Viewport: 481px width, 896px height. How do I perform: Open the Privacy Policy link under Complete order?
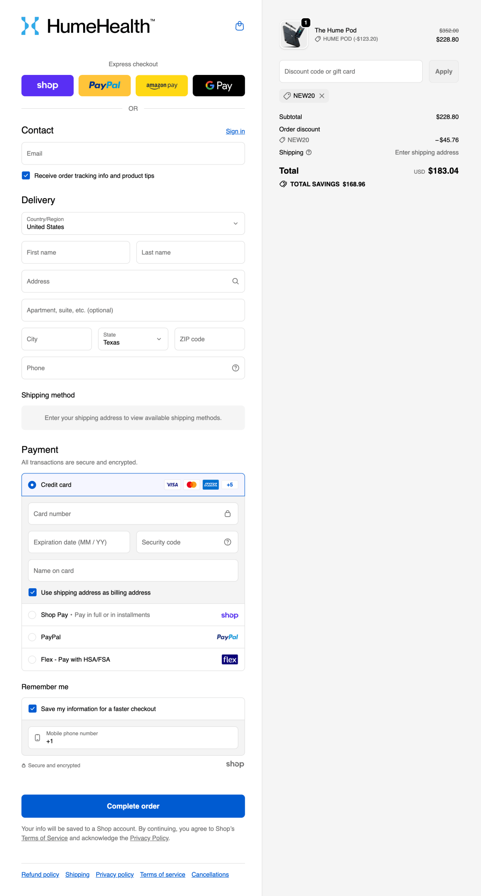pyautogui.click(x=149, y=838)
